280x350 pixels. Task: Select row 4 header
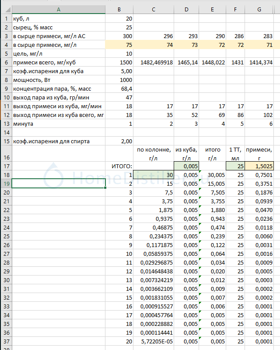pos(6,45)
